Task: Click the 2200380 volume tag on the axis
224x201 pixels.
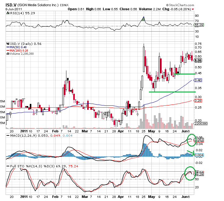Action: 201,124
